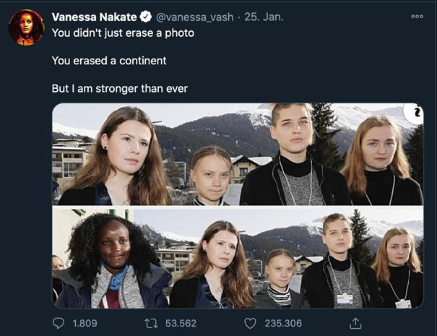The image size is (437, 336).
Task: Open the bottom uncropped photo of five people
Action: (238, 259)
